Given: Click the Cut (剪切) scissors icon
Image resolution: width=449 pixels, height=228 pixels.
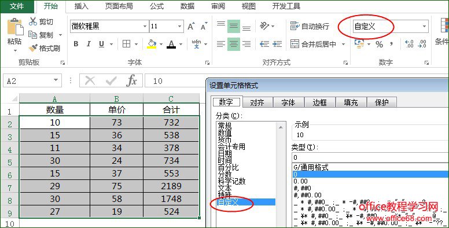Looking at the screenshot, I should click(33, 21).
